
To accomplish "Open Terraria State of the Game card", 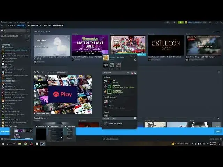I will coord(90,46).
